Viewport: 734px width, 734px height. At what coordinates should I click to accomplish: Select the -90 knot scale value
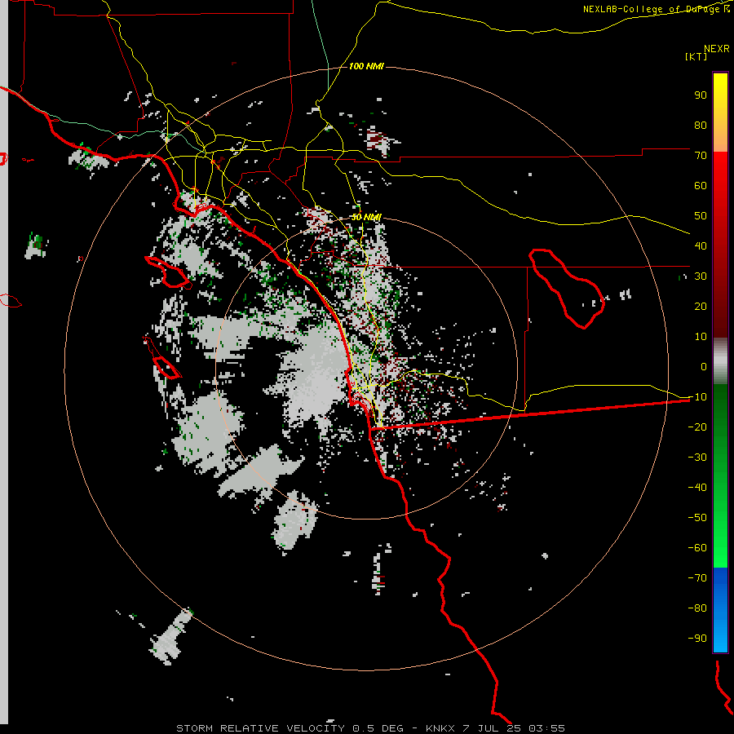[697, 639]
